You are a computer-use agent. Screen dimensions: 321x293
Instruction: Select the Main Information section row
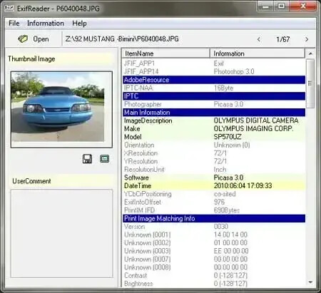[214, 113]
